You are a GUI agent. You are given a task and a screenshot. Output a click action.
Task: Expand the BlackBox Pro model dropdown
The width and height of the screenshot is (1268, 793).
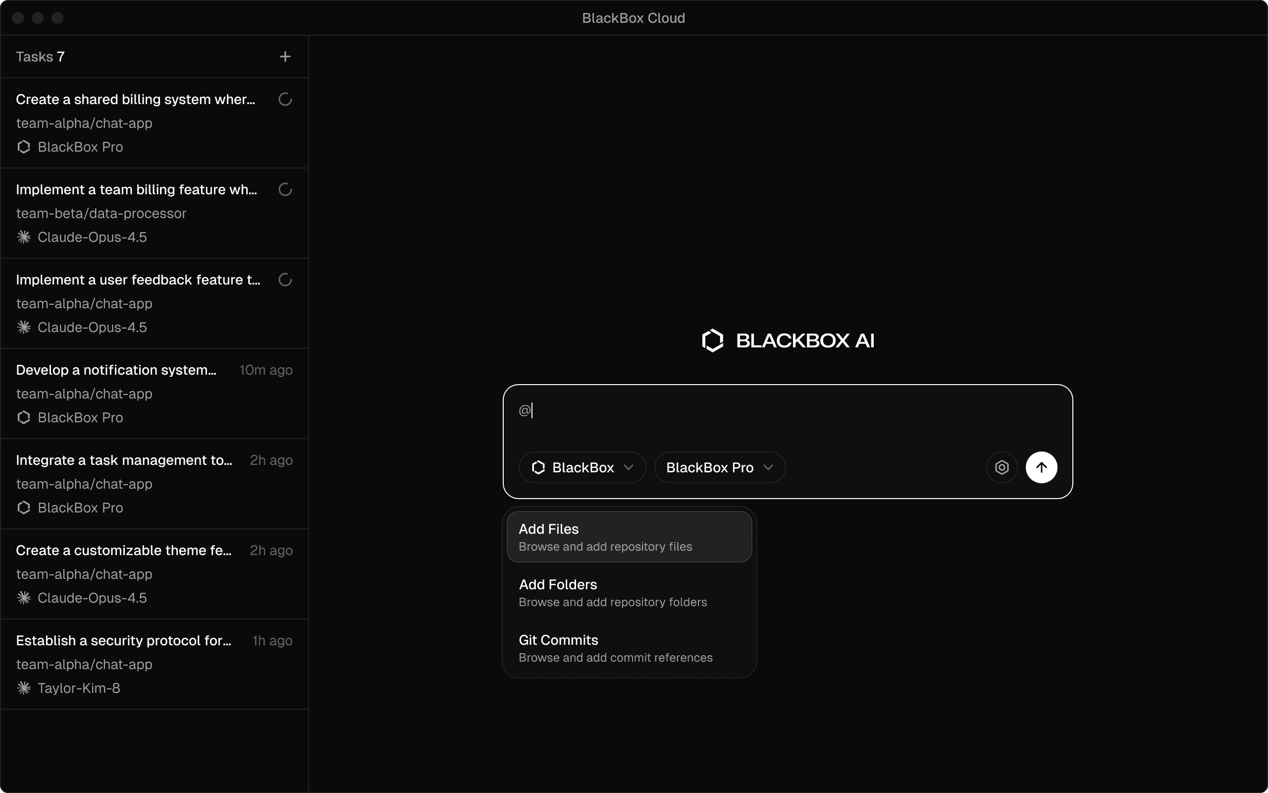point(719,467)
